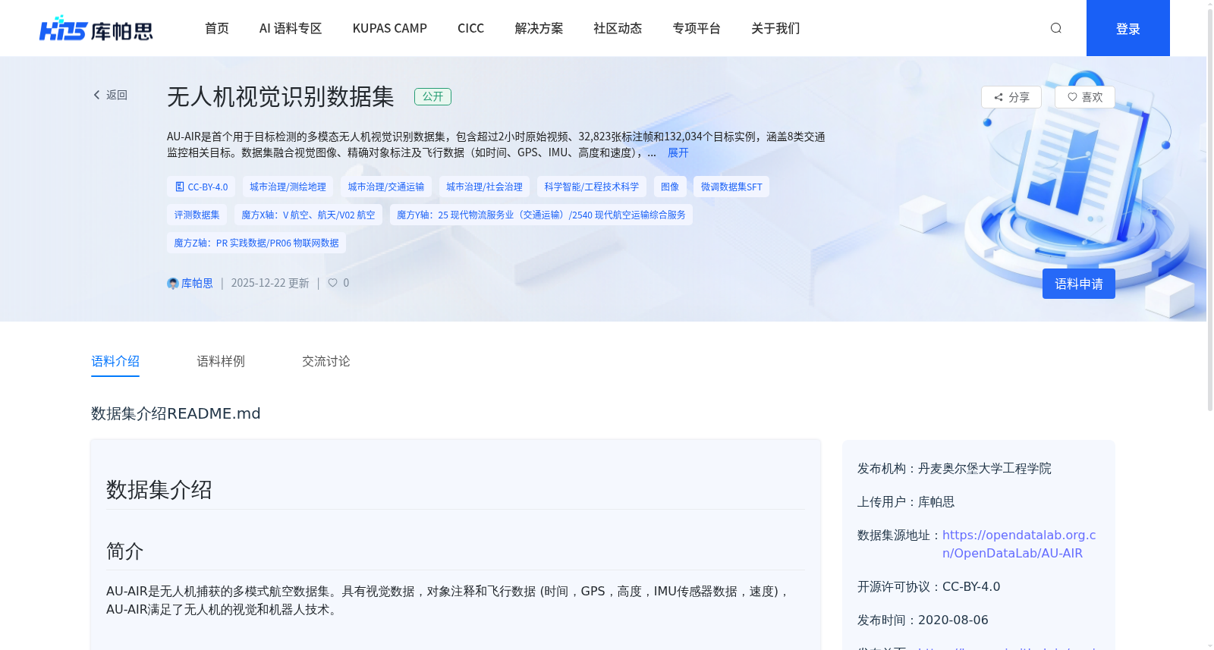Click the back chevron icon beside 返回

tap(96, 95)
